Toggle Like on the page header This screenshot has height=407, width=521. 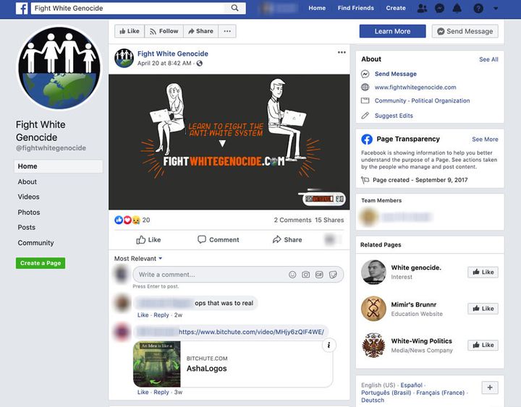point(129,31)
